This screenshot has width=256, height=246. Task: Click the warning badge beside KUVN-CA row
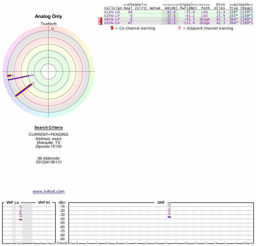click(x=100, y=23)
